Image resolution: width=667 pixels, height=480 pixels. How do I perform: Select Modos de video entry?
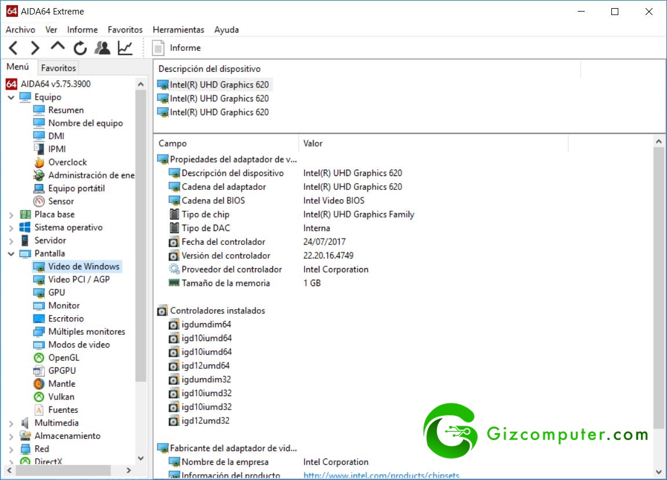(x=79, y=345)
